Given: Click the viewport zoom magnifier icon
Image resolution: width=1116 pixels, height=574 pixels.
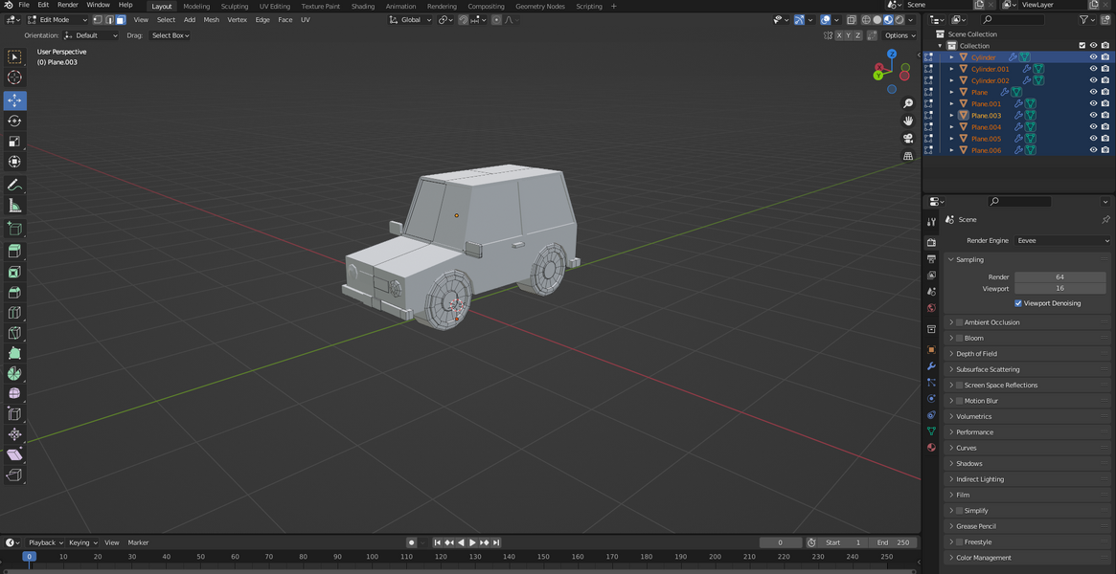Looking at the screenshot, I should coord(908,103).
